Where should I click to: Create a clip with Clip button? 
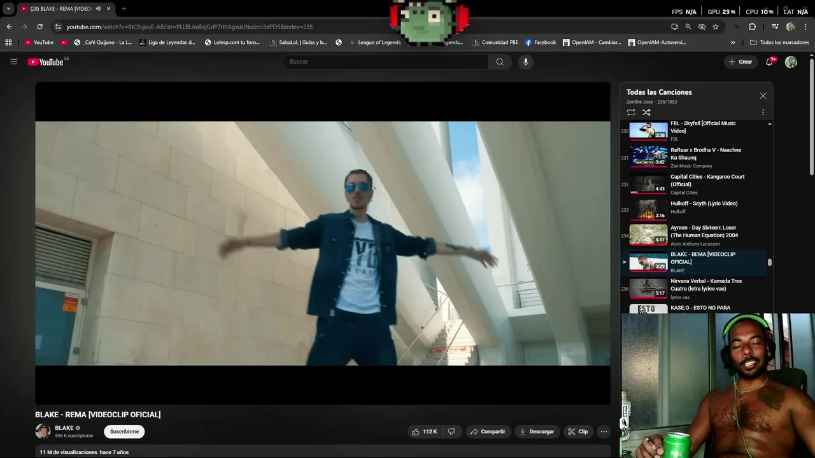[x=578, y=431]
